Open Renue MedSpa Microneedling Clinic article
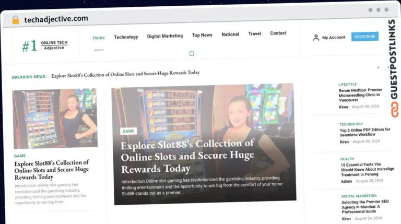Image resolution: width=401 pixels, height=224 pixels. pos(360,95)
